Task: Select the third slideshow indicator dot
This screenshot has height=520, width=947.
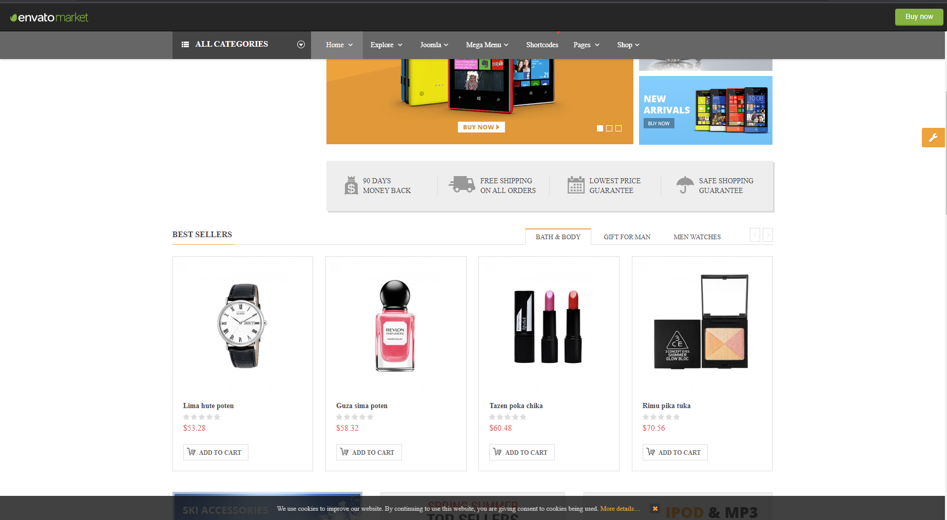Action: pos(619,128)
